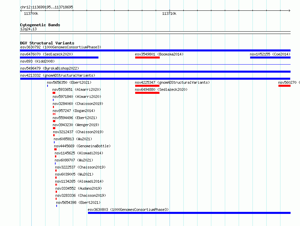Click the blue bar under nsv4213332
Viewport: 300px width, 226px height.
coord(155,79)
